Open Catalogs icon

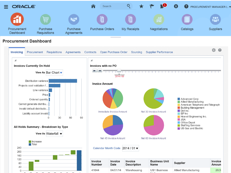[x=187, y=19]
